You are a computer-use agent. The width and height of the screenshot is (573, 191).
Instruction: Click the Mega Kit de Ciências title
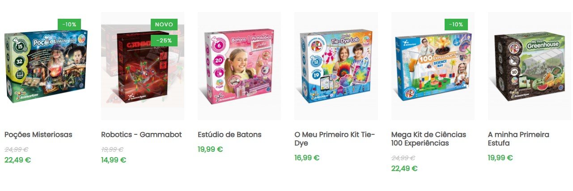coord(429,139)
